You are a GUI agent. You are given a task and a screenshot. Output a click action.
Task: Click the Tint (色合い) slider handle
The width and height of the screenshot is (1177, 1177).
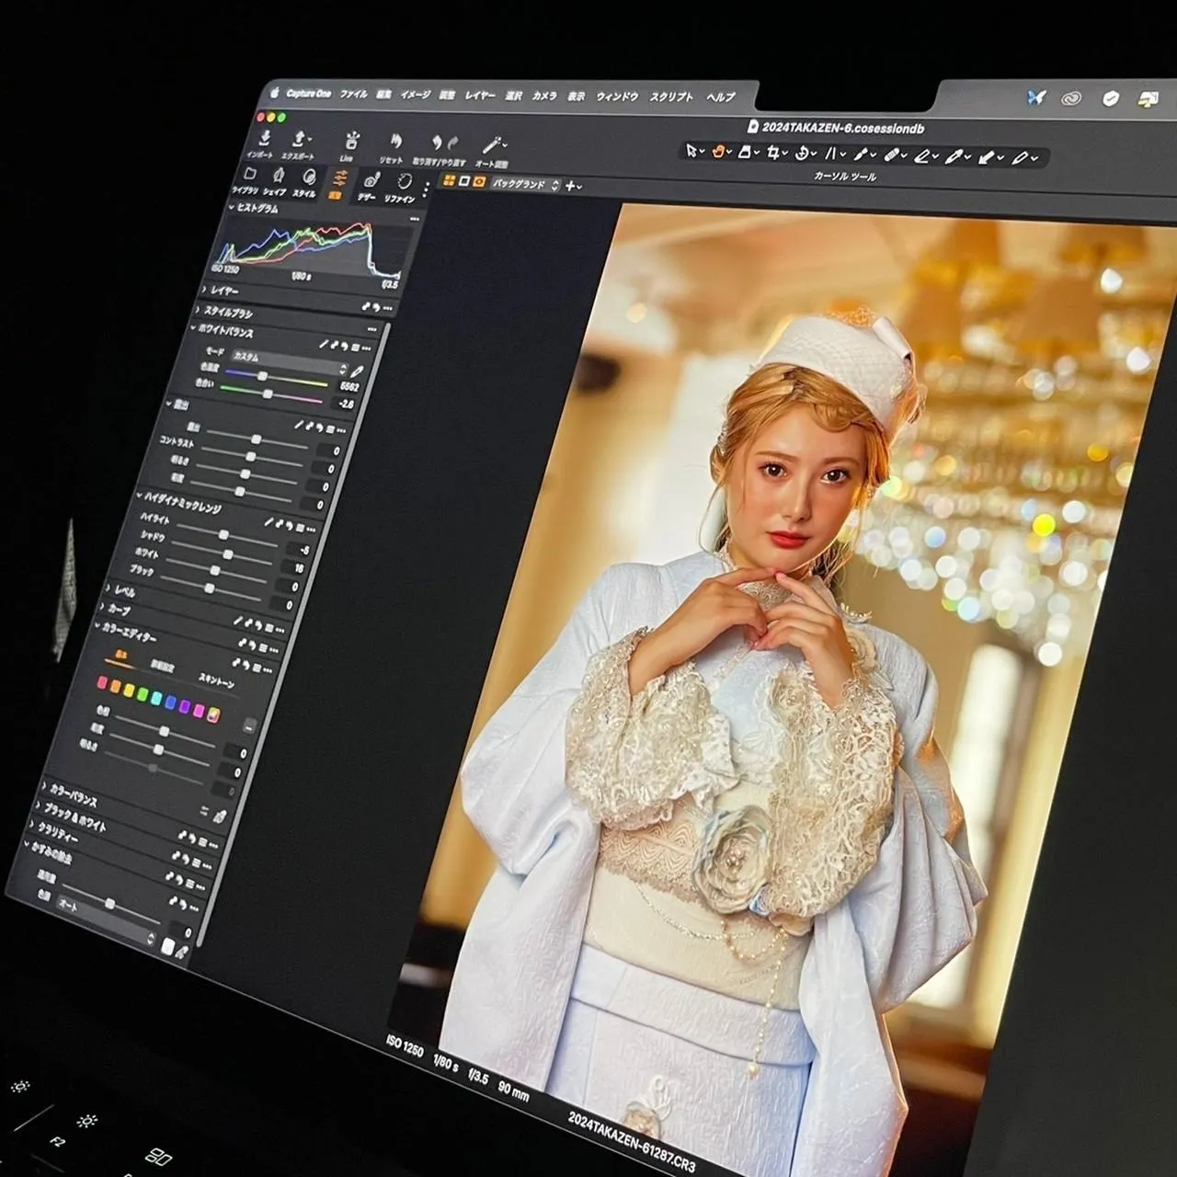point(267,394)
